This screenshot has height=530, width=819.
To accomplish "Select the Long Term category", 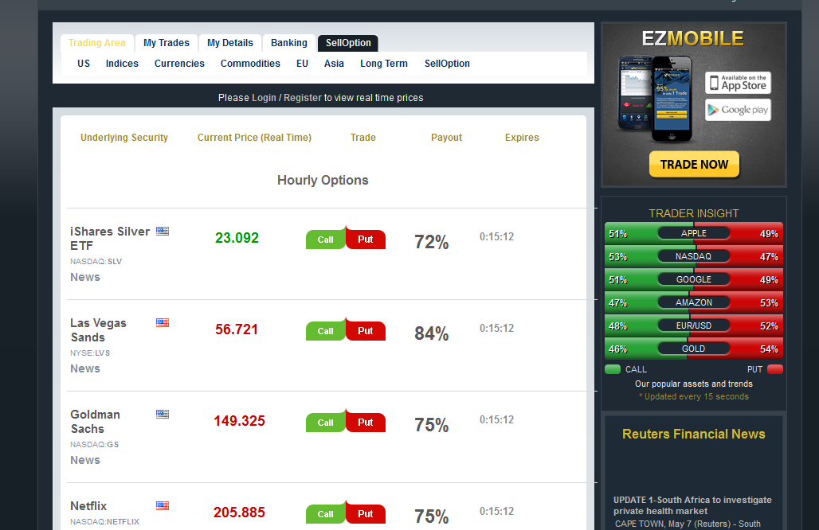I will 384,64.
